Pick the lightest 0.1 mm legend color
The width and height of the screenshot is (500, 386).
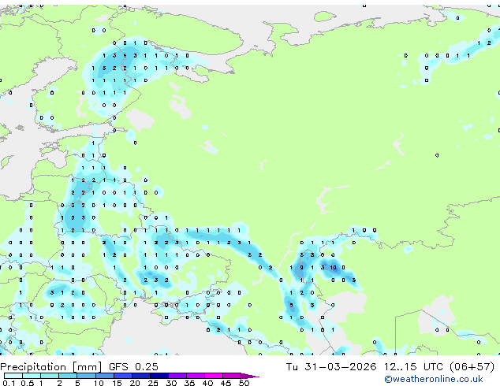point(13,376)
